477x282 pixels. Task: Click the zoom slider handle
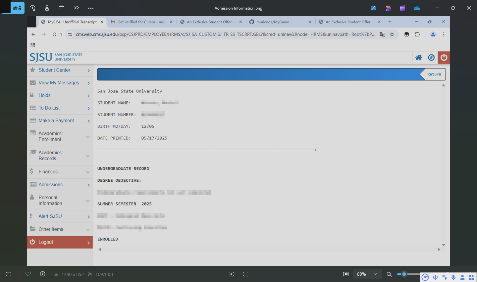click(404, 274)
